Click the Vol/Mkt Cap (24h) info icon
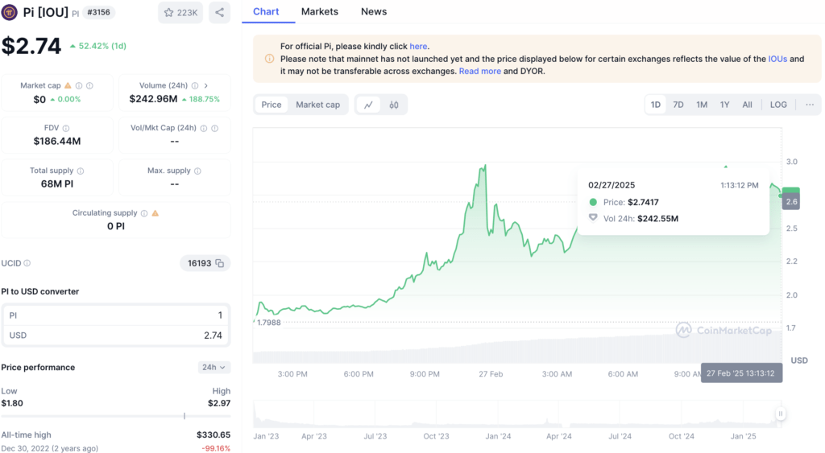Image resolution: width=825 pixels, height=453 pixels. tap(204, 128)
